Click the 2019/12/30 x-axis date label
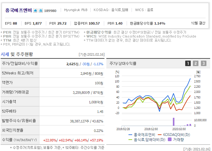 click(x=151, y=129)
